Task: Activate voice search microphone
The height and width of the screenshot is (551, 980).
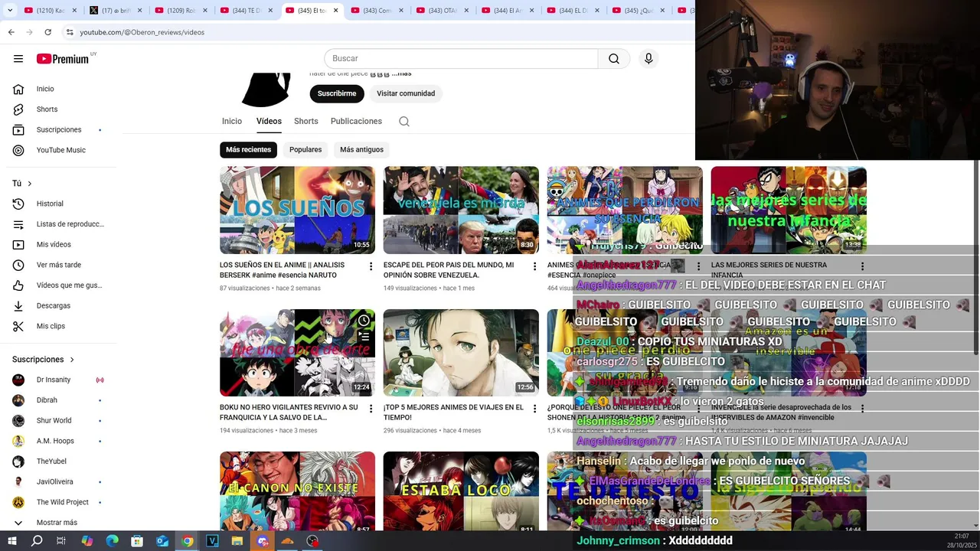Action: tap(648, 59)
